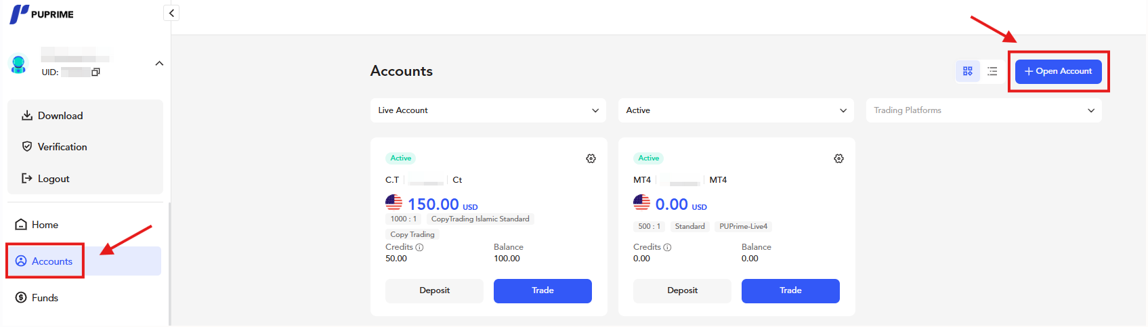Image resolution: width=1148 pixels, height=327 pixels.
Task: Click Deposit on the MT4 account
Action: tap(682, 290)
